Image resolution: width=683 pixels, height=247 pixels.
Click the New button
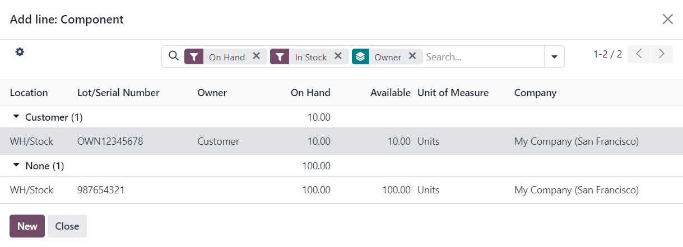[27, 226]
